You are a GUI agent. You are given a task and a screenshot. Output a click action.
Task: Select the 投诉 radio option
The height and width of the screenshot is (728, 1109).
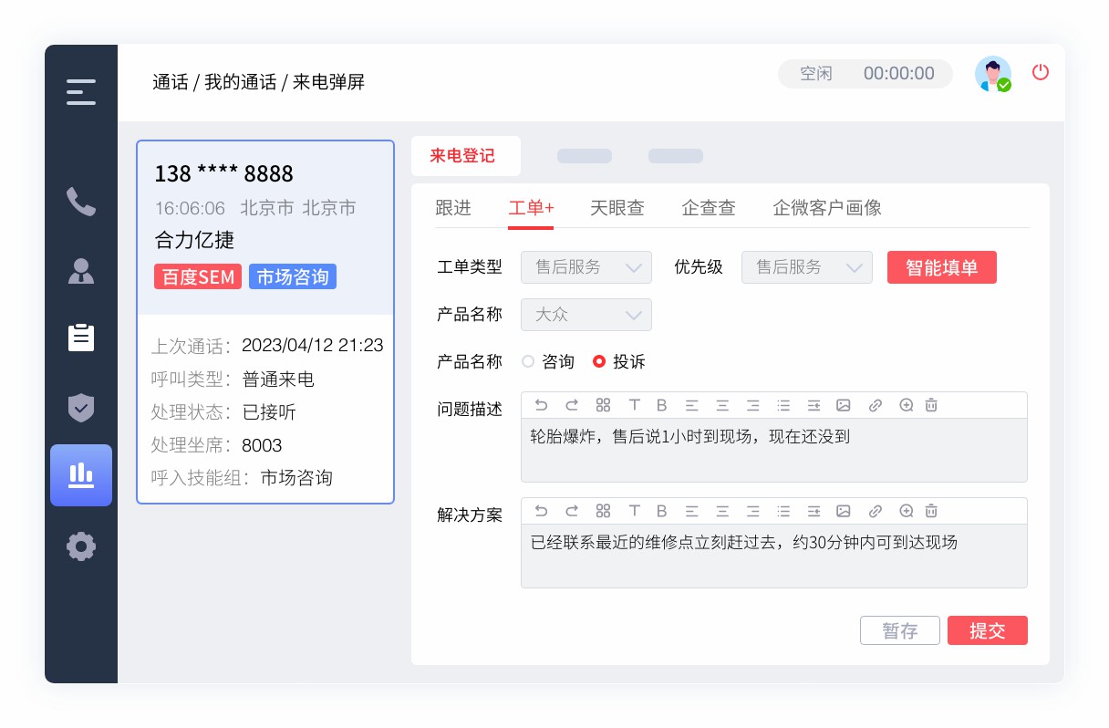[599, 361]
